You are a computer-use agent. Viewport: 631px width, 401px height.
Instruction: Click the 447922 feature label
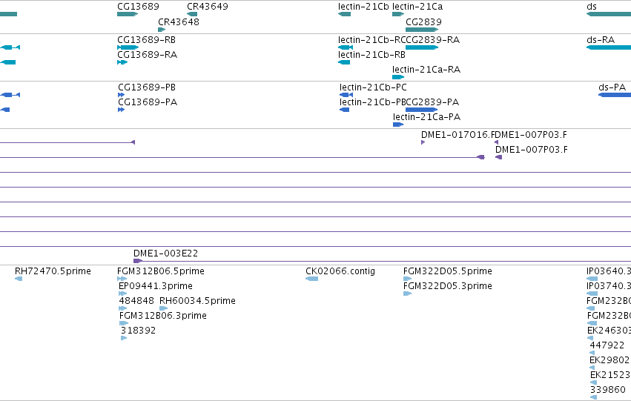pos(607,345)
